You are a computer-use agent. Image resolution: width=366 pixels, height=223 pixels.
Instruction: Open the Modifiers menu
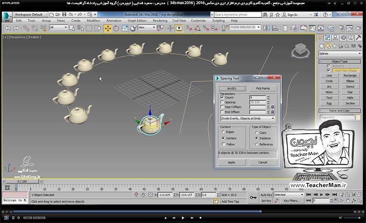[x=93, y=21]
